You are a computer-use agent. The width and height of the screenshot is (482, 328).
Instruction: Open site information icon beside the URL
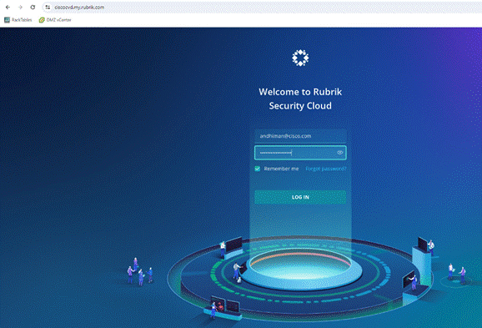[x=48, y=7]
